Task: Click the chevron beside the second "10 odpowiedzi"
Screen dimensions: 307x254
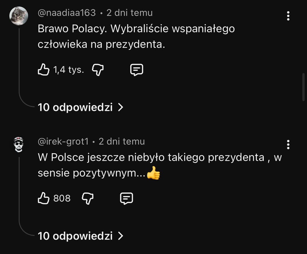Action: [121, 236]
